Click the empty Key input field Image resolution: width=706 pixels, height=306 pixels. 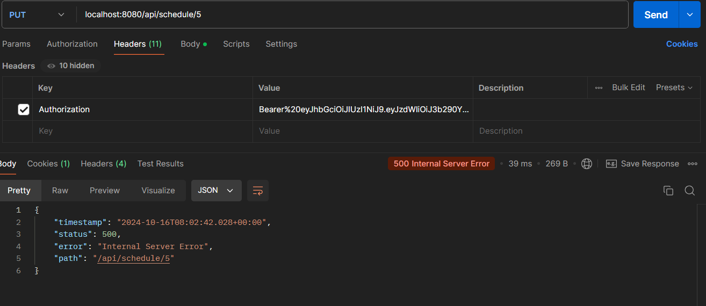pyautogui.click(x=142, y=131)
